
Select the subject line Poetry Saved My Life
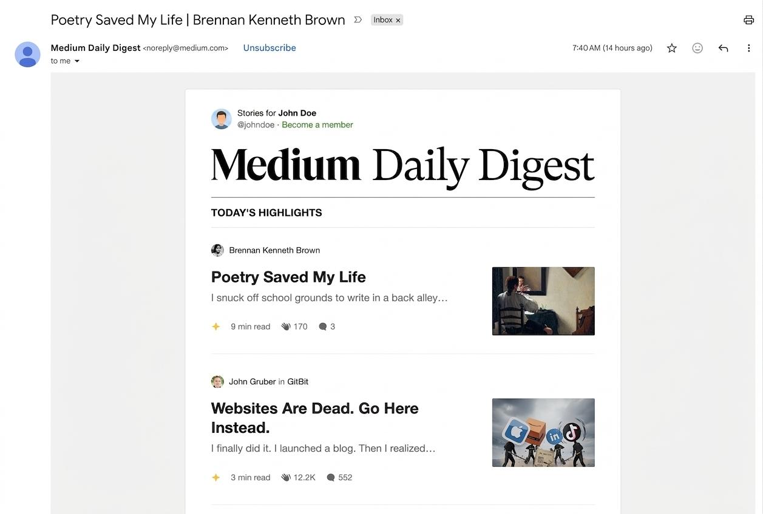pos(198,19)
